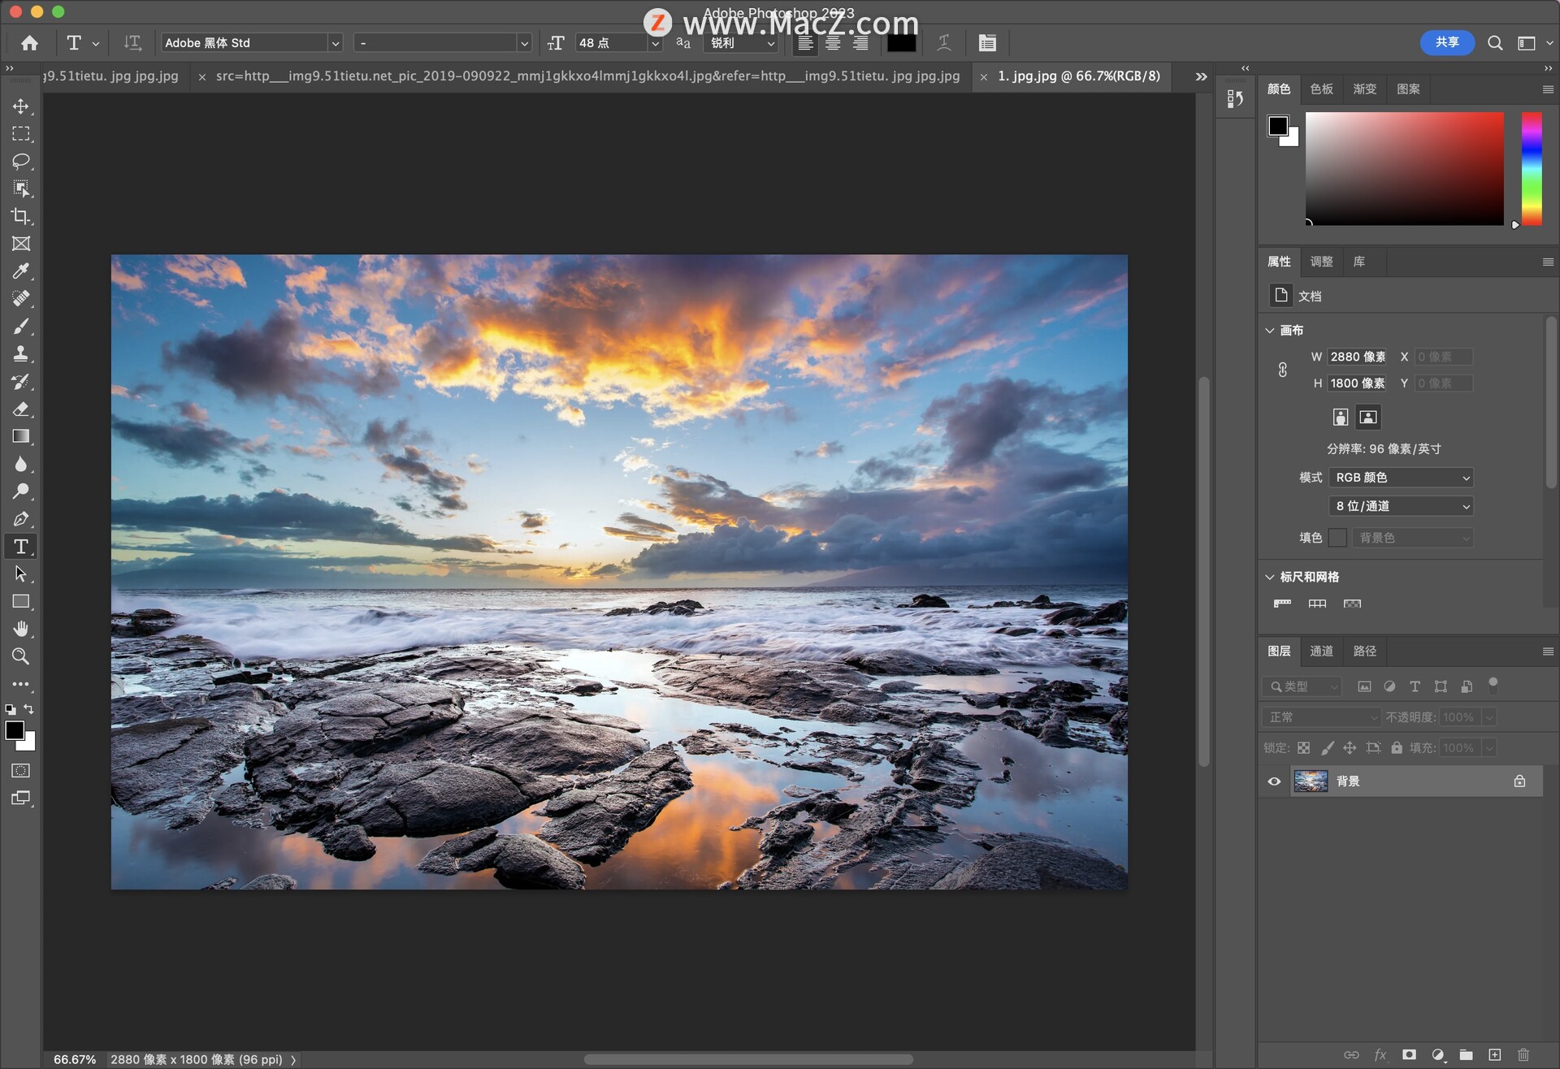The image size is (1560, 1069).
Task: Open the workspace switcher dropdown
Action: coord(1532,43)
